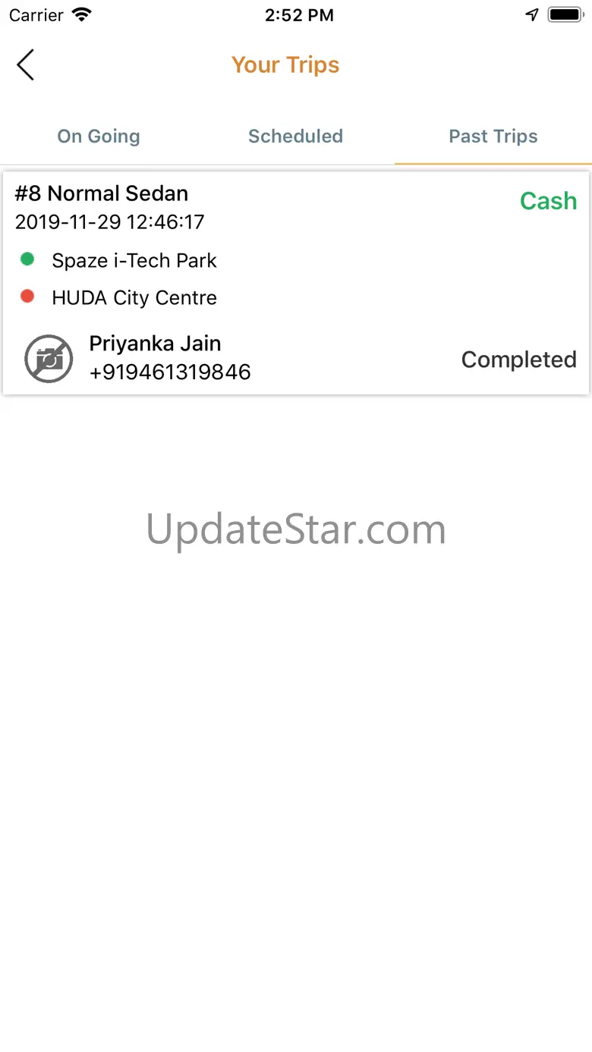Tap the location services arrow icon
592x1052 pixels.
[x=532, y=15]
